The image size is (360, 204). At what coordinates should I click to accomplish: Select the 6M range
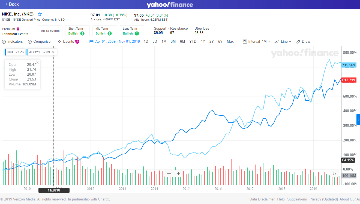pyautogui.click(x=182, y=42)
